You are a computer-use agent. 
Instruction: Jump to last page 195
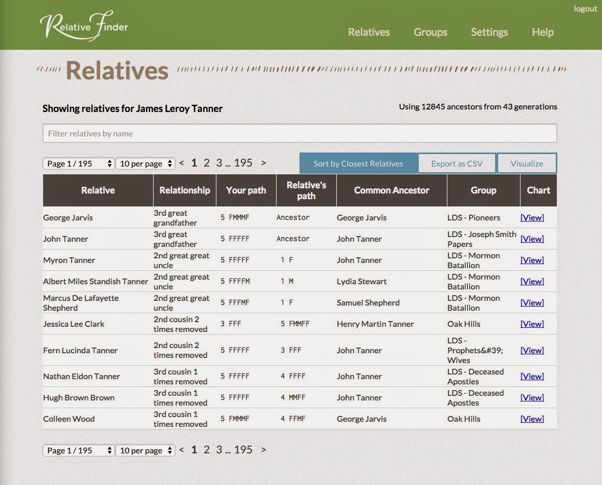(243, 162)
